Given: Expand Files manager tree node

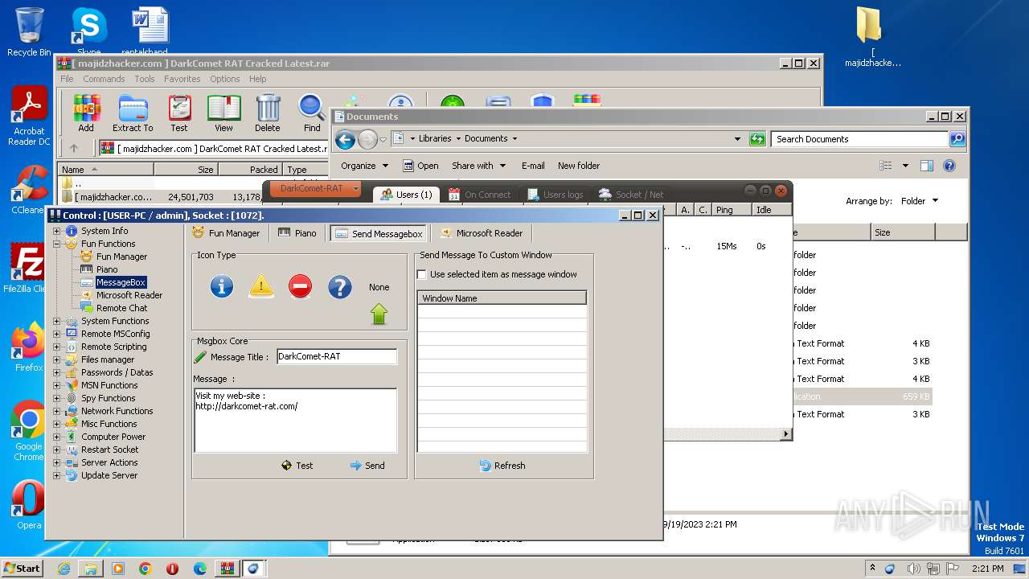Looking at the screenshot, I should 57,359.
